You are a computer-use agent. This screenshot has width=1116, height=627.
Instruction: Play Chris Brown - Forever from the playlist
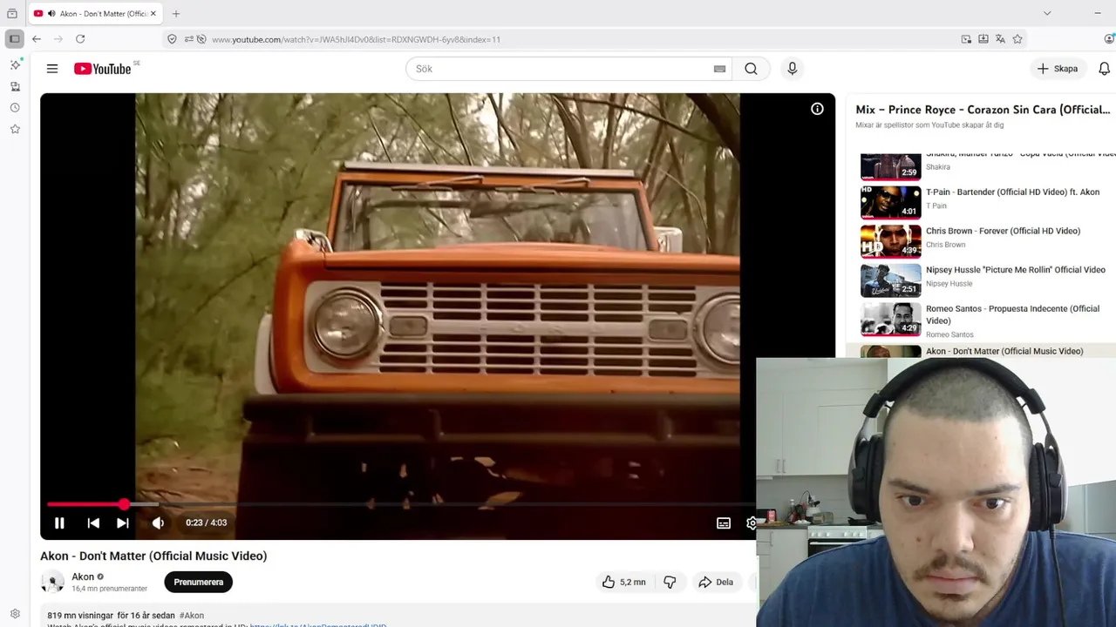pyautogui.click(x=1003, y=232)
